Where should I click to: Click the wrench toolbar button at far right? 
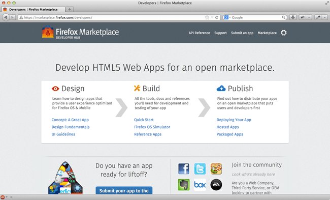click(318, 17)
